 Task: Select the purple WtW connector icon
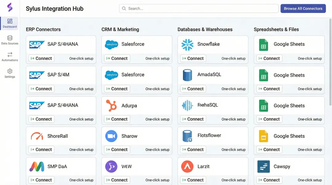pos(112,166)
